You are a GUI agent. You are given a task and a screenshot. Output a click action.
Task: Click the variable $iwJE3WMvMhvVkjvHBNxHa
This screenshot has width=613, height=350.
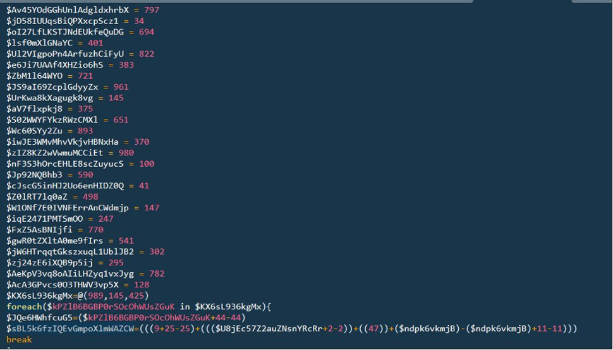pos(62,142)
